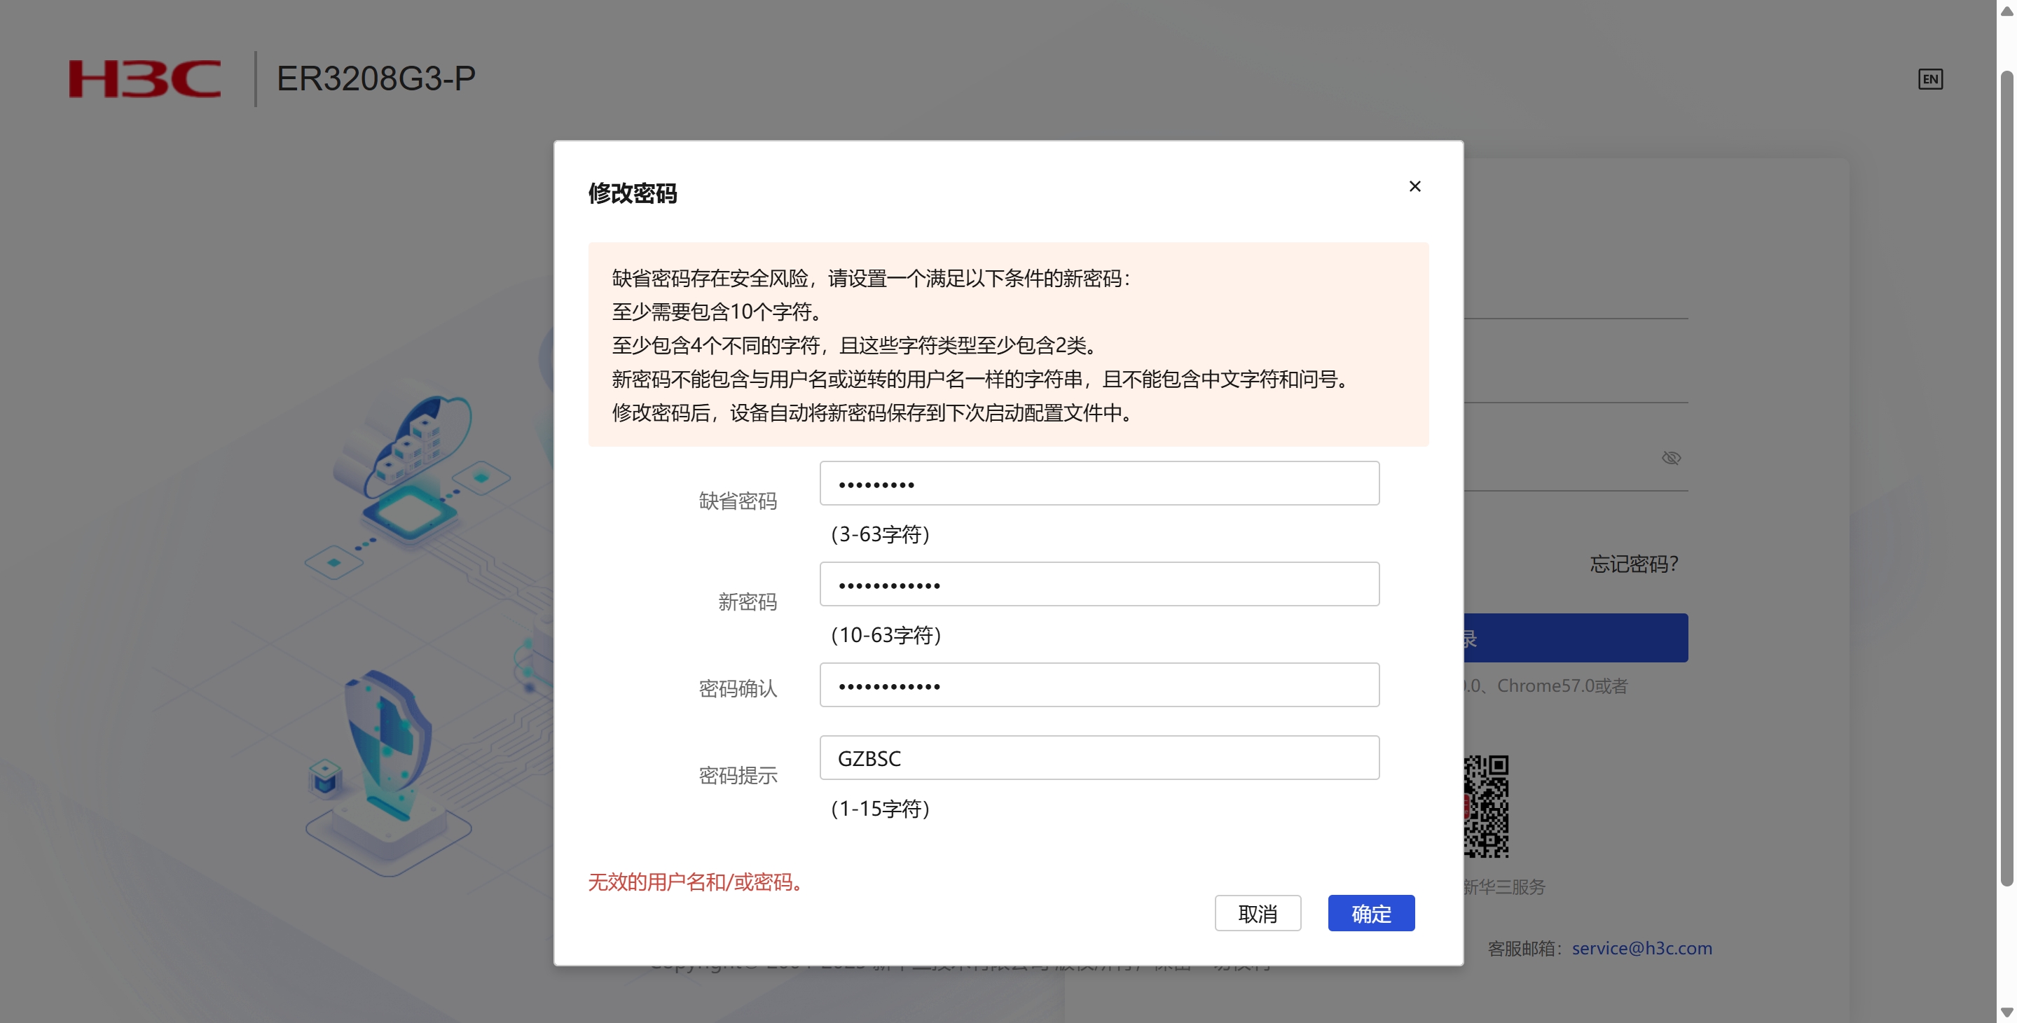Click the ER3208G3-P model title

(376, 79)
